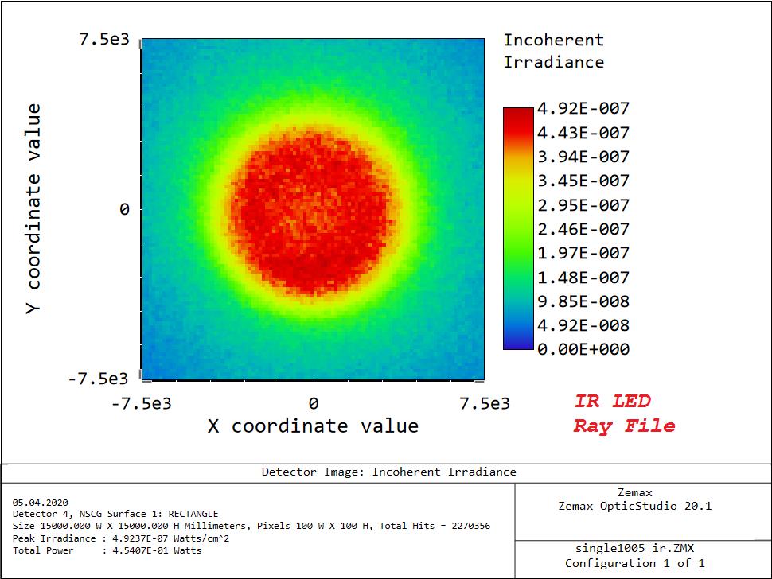
Task: Click the 9.85E-008 scale value
Action: tap(583, 301)
